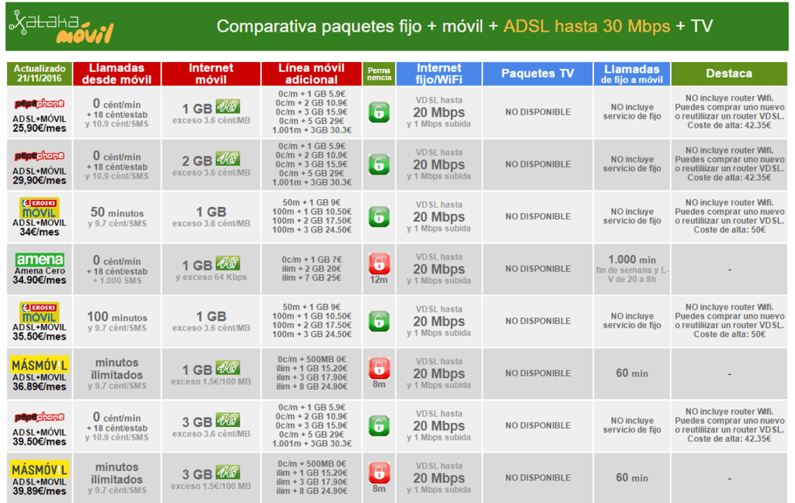Click the green open lock in the Eroski 35.50€ row
795x503 pixels.
[x=379, y=322]
